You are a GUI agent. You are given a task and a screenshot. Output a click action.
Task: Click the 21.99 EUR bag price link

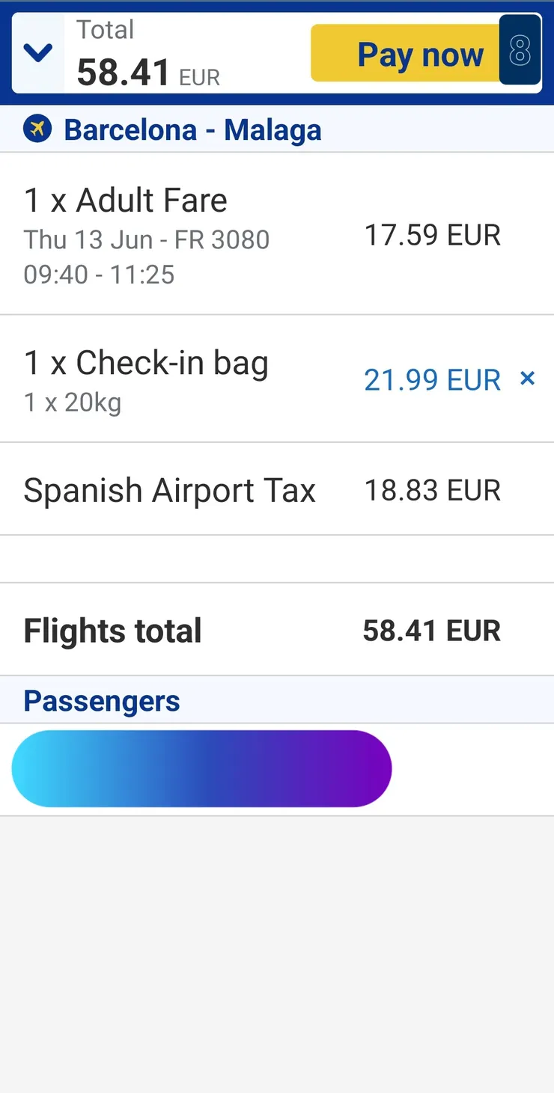[432, 380]
